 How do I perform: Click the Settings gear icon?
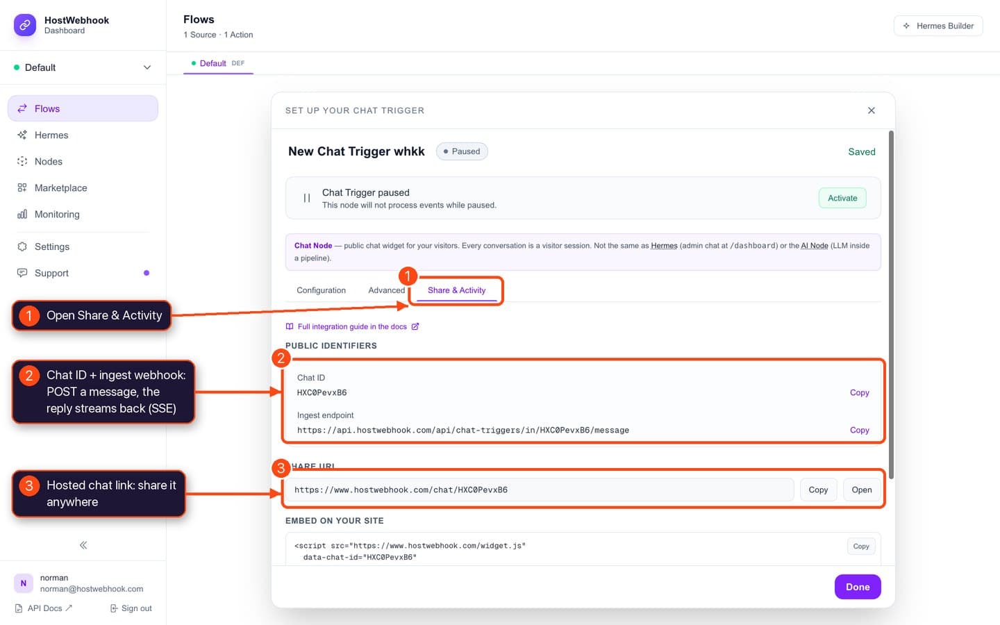[x=22, y=247]
